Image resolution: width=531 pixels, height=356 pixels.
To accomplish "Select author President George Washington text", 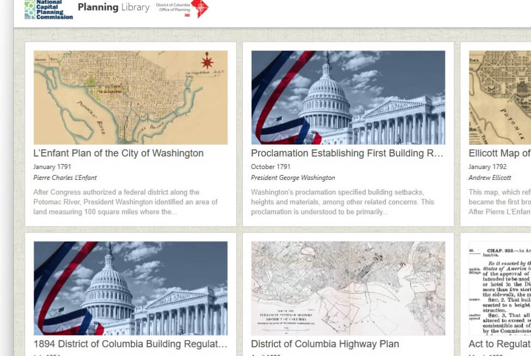I will 292,178.
